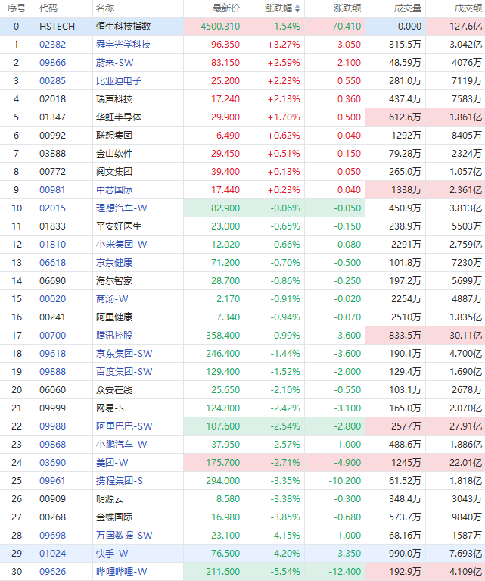Image resolution: width=485 pixels, height=581 pixels.
Task: Open 万国数据-SW stock name
Action: point(124,535)
